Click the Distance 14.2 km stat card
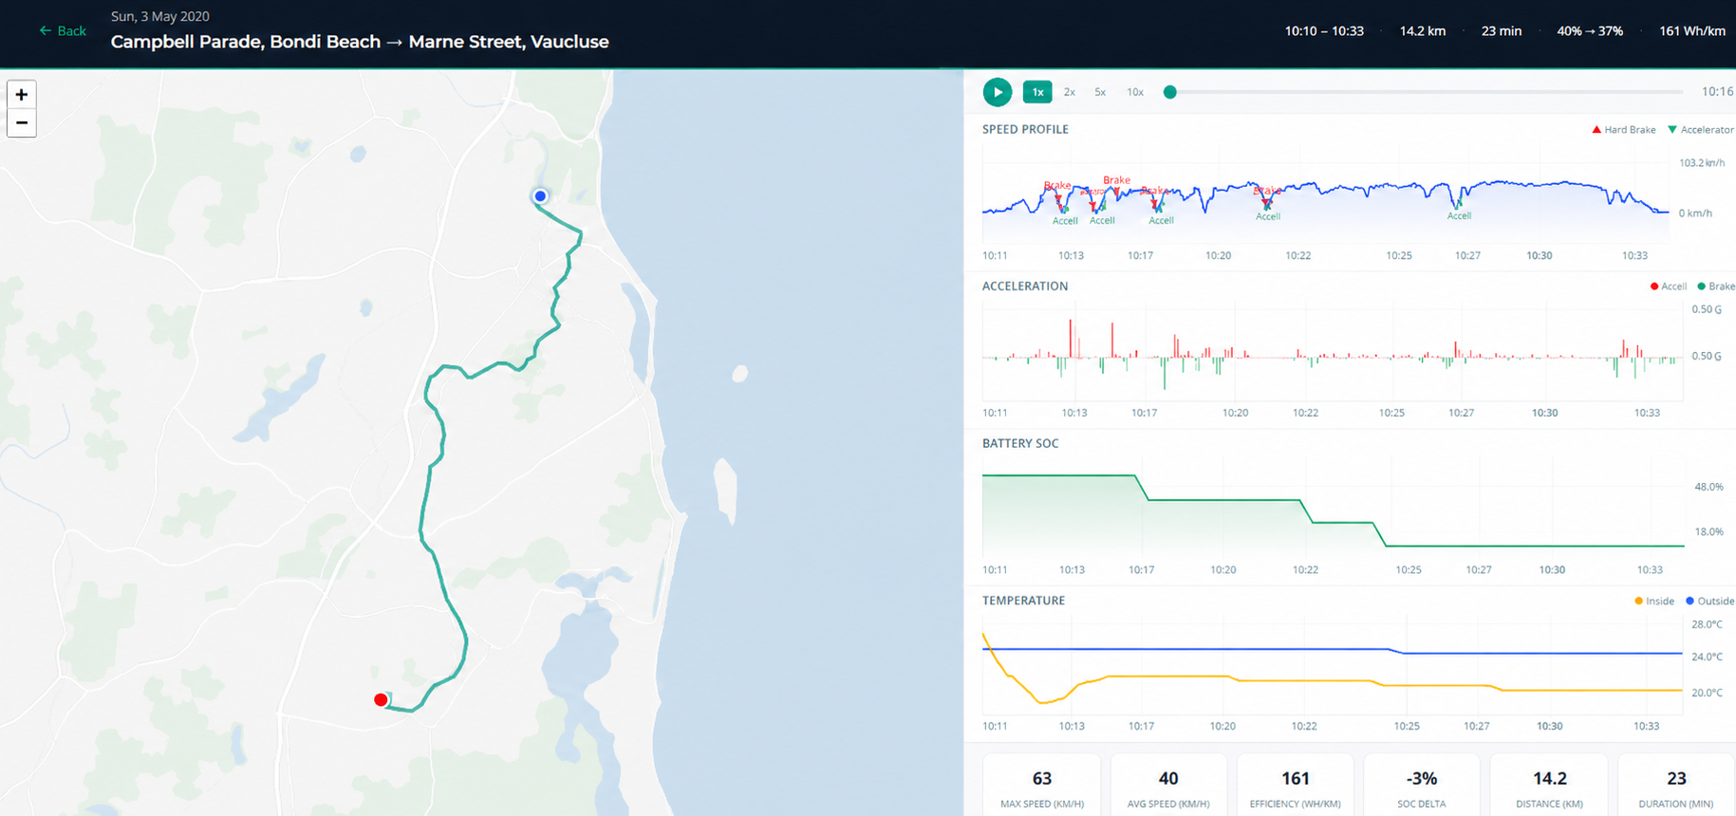This screenshot has width=1736, height=816. pos(1549,787)
